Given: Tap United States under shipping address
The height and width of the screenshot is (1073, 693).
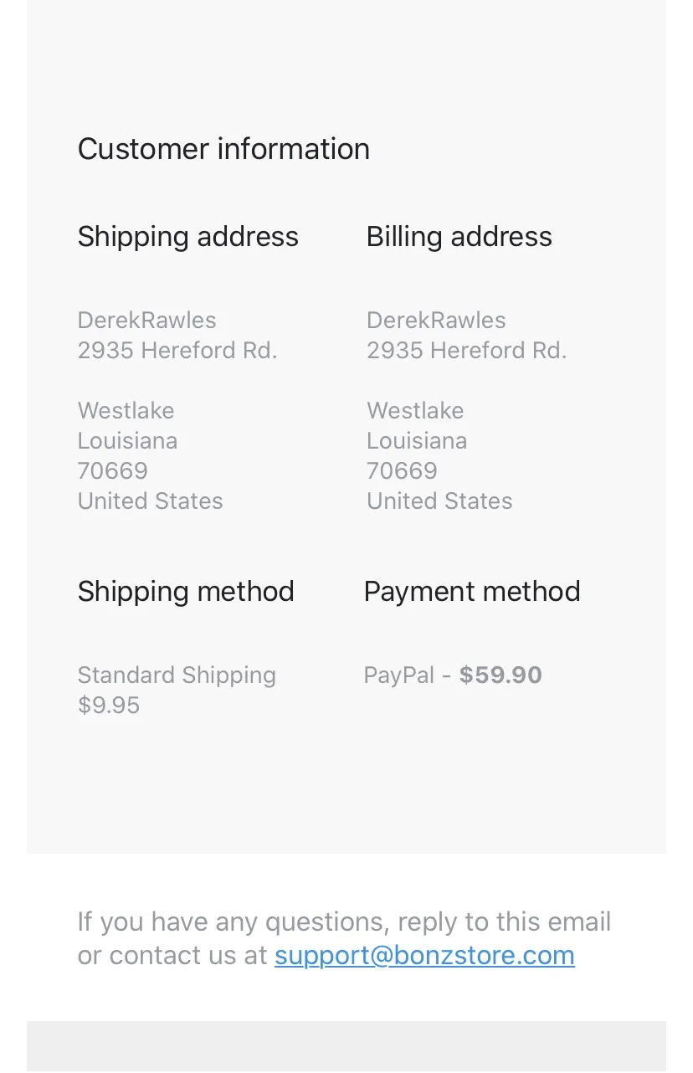Looking at the screenshot, I should tap(151, 501).
